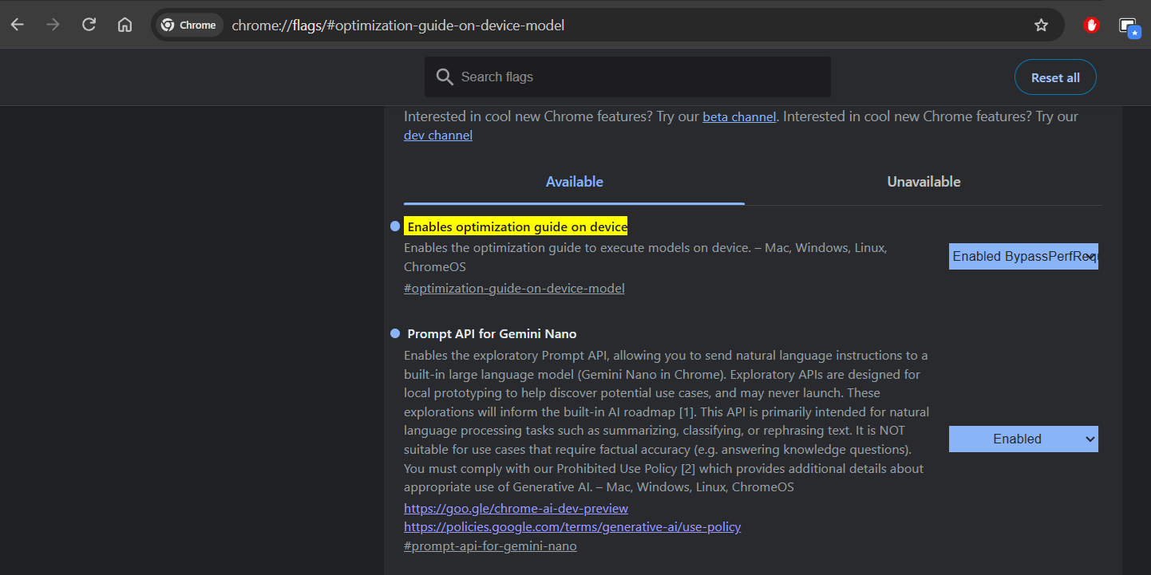Screen dimensions: 1151x575
Task: Click the blue dot beside Prompt API title
Action: pyautogui.click(x=394, y=333)
